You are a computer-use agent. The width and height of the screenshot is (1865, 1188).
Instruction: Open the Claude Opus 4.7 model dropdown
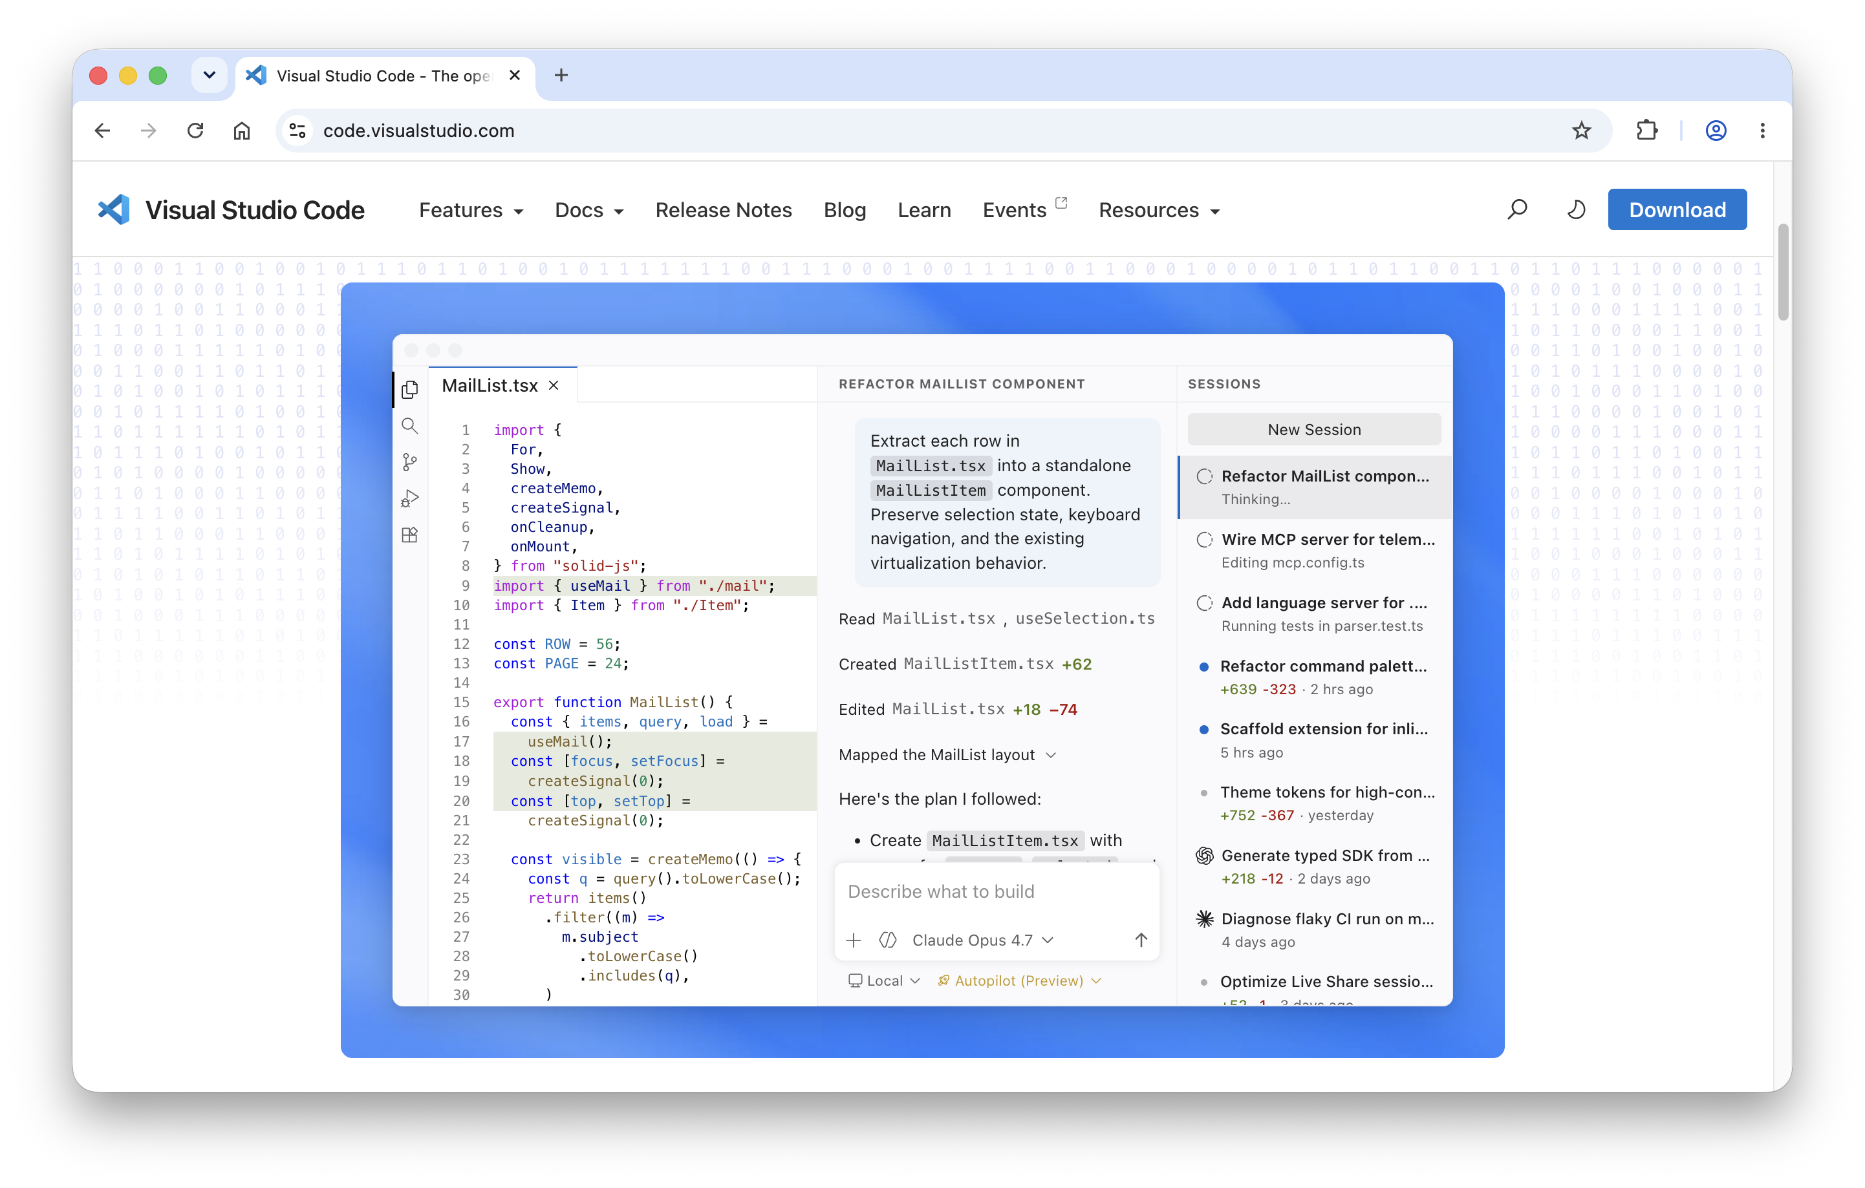tap(983, 940)
